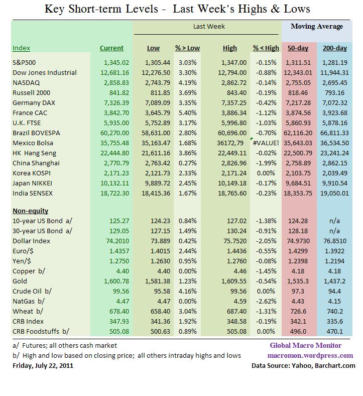Click the % < High column header
This screenshot has height=396, width=363.
coord(266,48)
